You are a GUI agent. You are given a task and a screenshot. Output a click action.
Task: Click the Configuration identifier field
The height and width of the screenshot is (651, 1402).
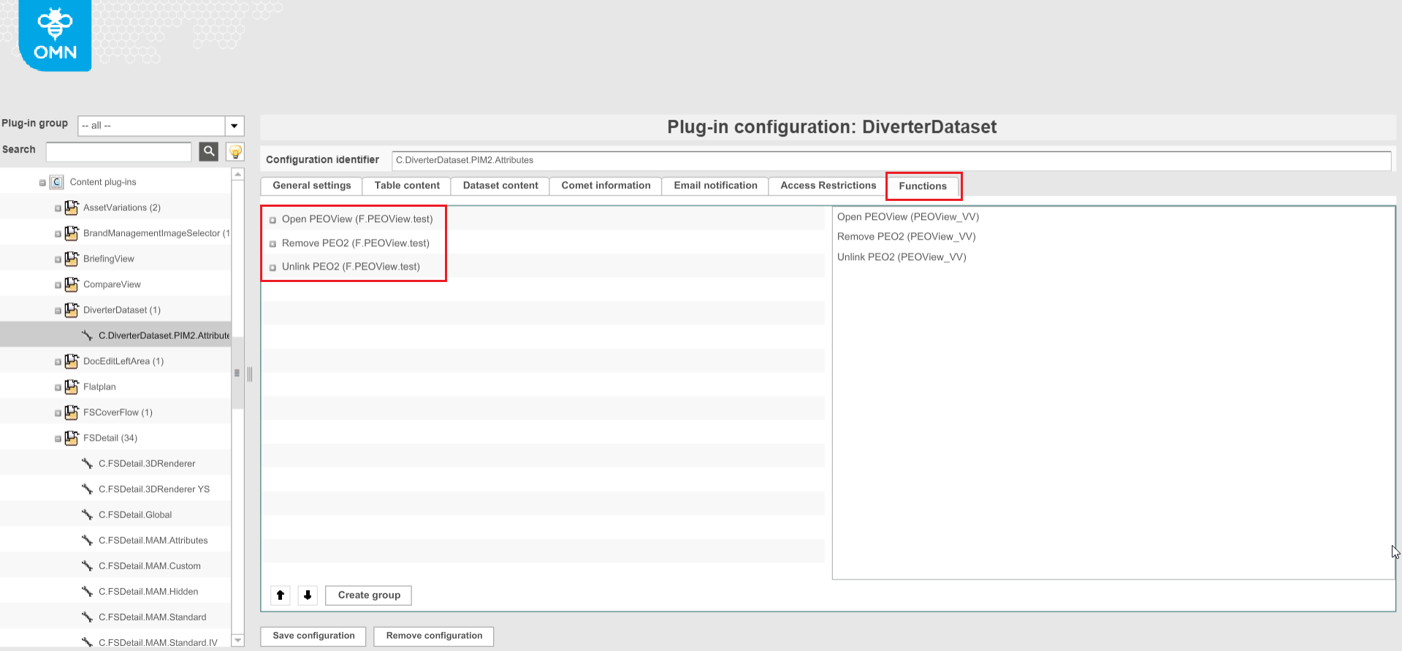891,160
